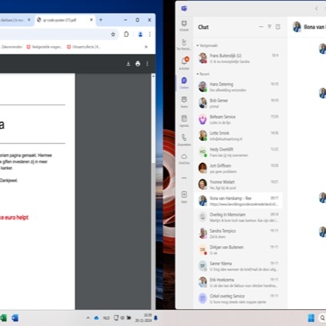
Task: Open Teams section in the Teams sidebar
Action: (x=184, y=101)
